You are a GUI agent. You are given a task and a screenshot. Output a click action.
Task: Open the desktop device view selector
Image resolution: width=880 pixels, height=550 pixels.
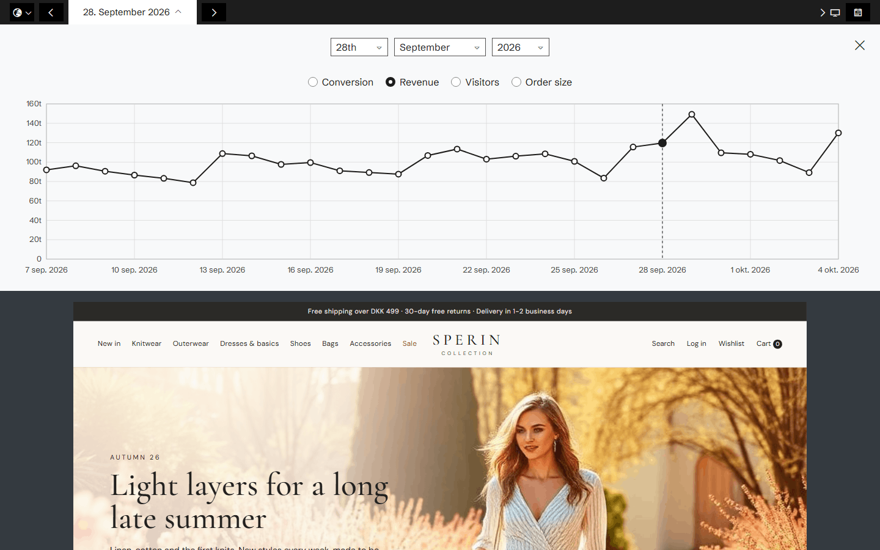click(830, 12)
